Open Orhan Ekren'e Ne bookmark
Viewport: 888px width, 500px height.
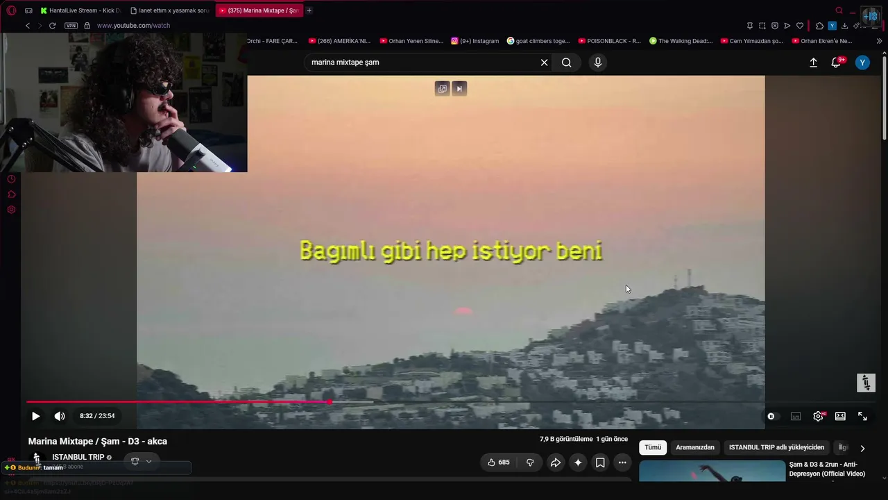click(822, 41)
